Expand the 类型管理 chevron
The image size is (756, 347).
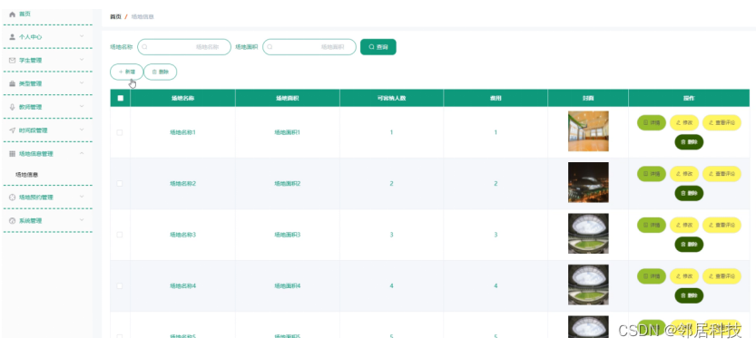(82, 82)
